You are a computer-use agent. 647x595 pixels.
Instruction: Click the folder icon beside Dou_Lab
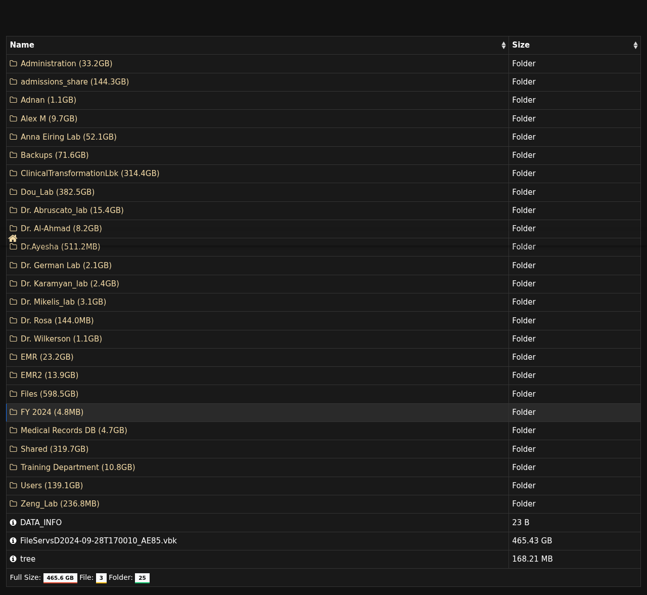pos(14,192)
